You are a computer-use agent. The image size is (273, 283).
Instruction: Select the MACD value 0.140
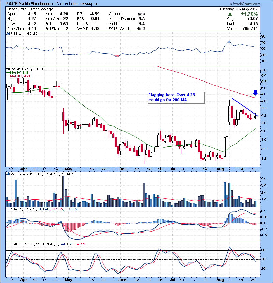[x=44, y=209]
